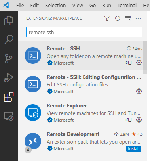Screen dimensions: 150x161
Task: Open the Run and Debug view
Action: (9, 78)
